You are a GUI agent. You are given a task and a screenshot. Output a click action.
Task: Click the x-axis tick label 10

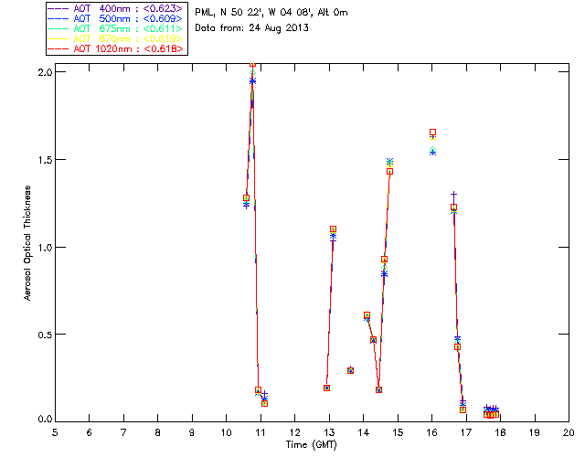coord(226,432)
